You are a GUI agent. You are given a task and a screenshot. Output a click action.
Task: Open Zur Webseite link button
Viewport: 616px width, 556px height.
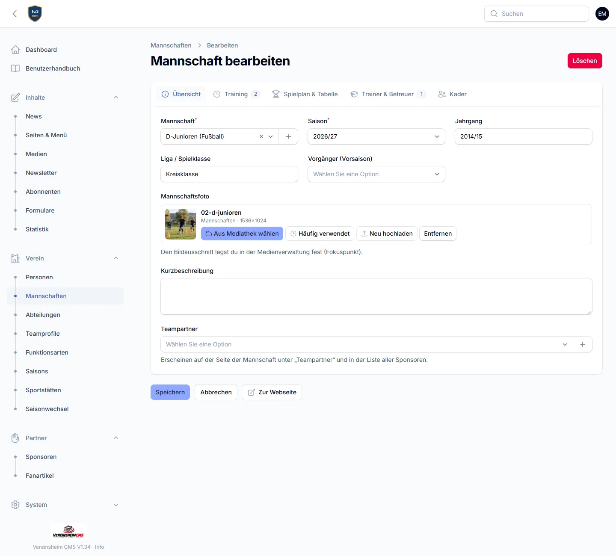(272, 392)
